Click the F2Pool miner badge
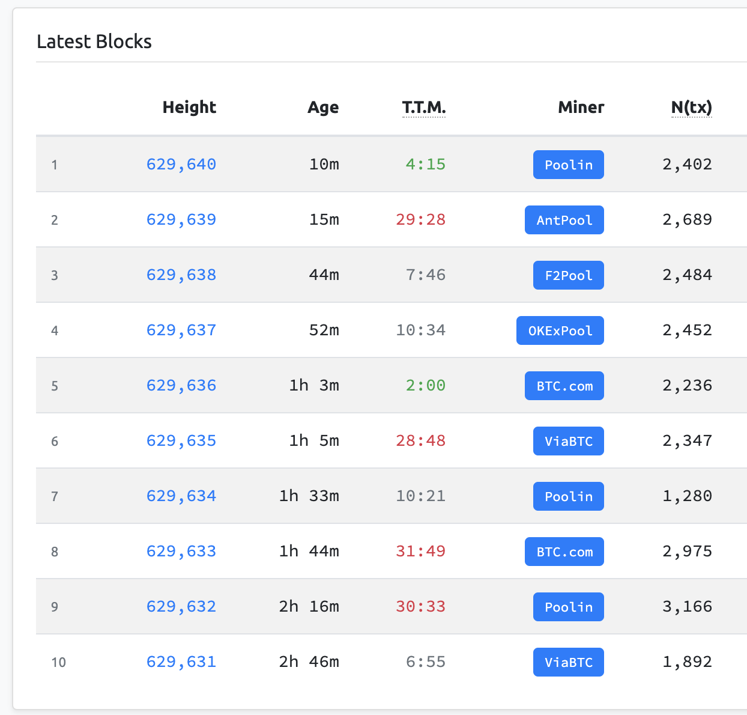Screen dimensions: 747x715 point(569,275)
